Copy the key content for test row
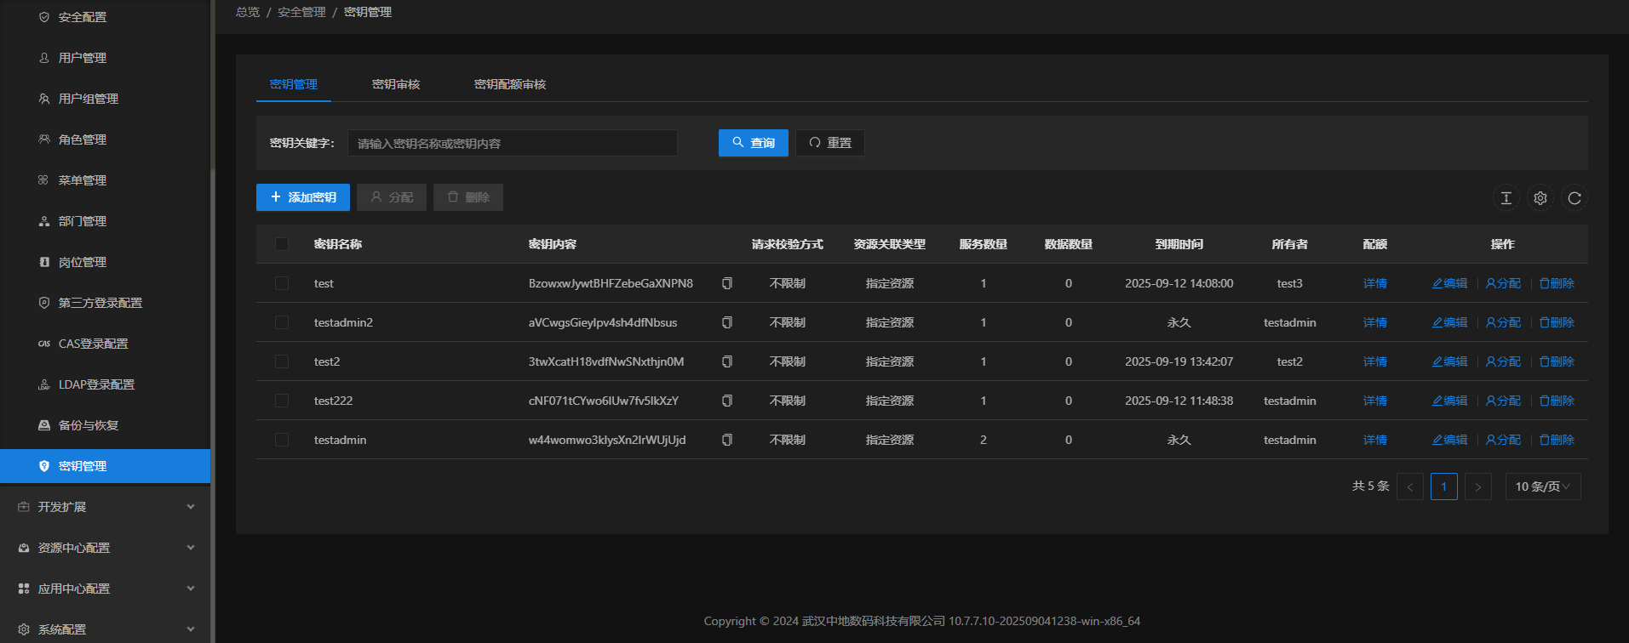1629x643 pixels. pos(727,283)
